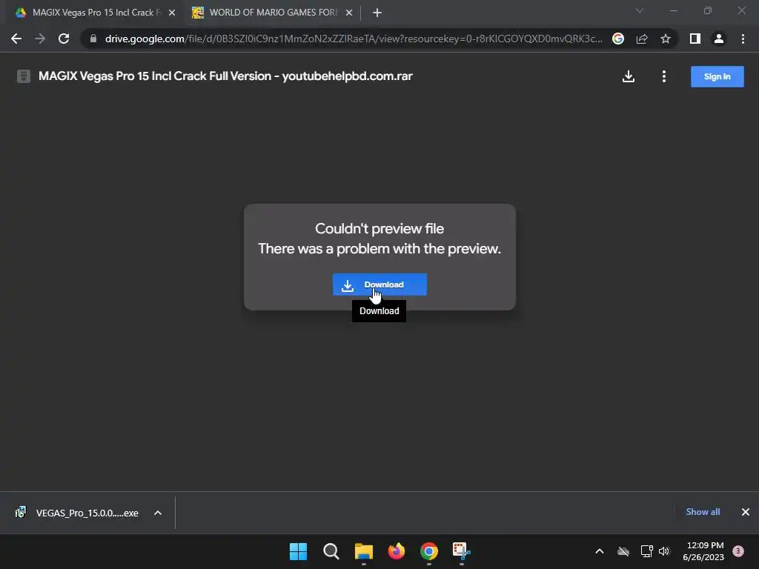This screenshot has width=759, height=569.
Task: Close the downloads bar
Action: (x=746, y=512)
